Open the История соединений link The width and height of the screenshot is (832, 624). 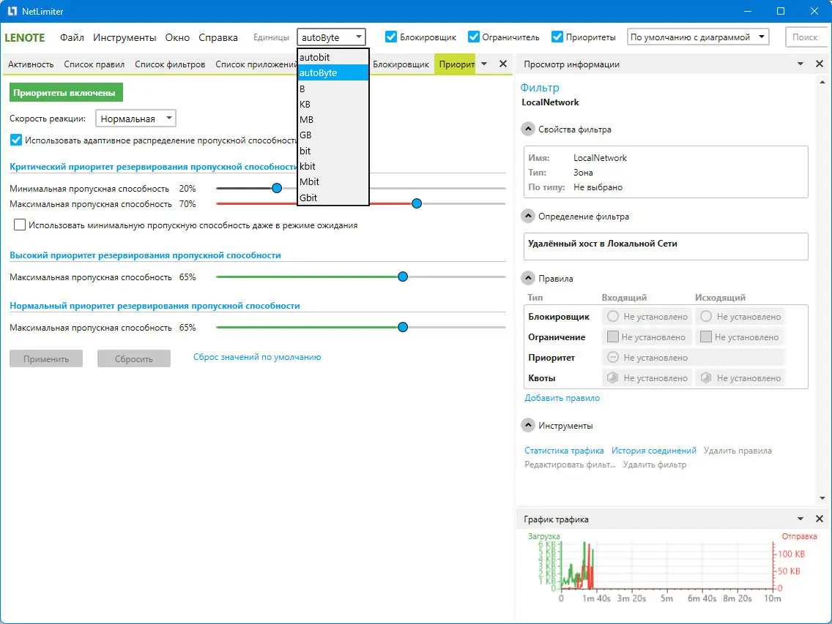654,450
